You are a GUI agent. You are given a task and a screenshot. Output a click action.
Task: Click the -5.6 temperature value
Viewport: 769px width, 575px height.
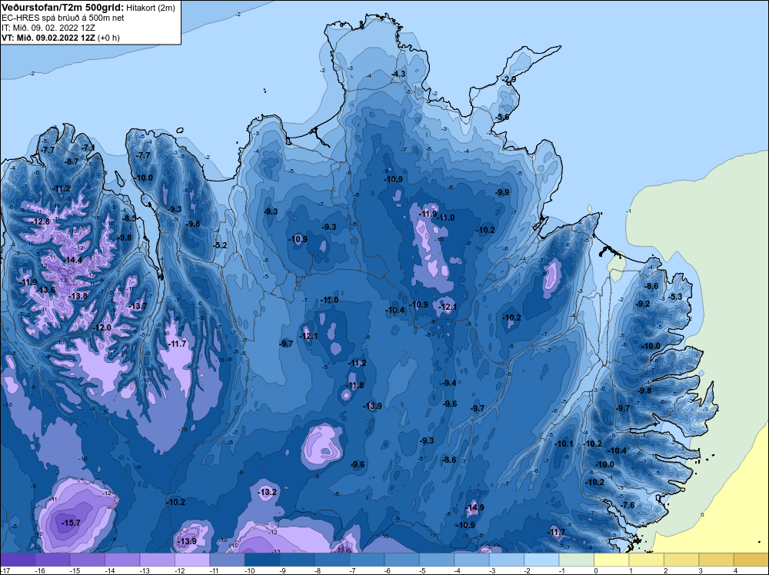[x=503, y=117]
